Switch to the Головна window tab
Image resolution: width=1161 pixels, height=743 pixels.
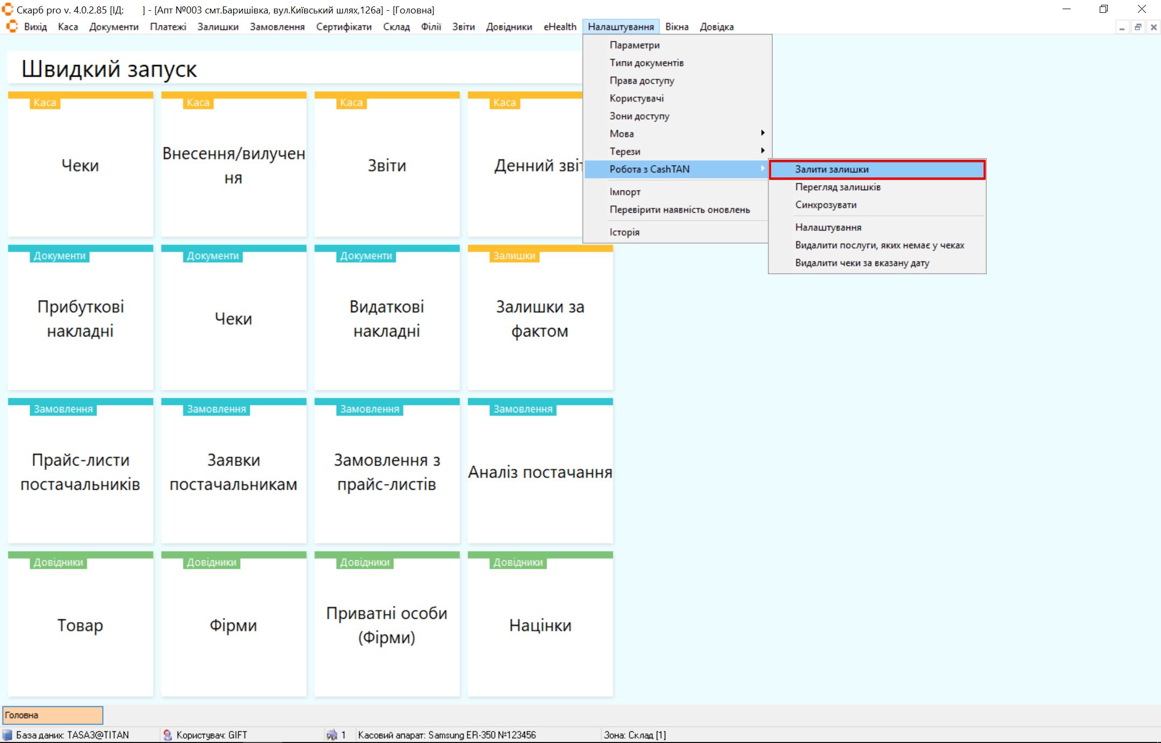point(52,715)
